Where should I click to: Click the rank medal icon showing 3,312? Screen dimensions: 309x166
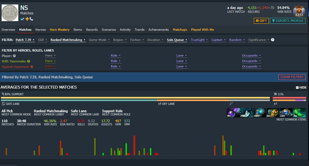click(x=299, y=11)
